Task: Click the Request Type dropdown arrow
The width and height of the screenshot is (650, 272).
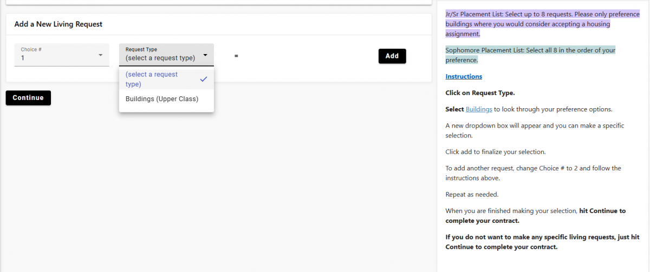Action: [x=205, y=55]
